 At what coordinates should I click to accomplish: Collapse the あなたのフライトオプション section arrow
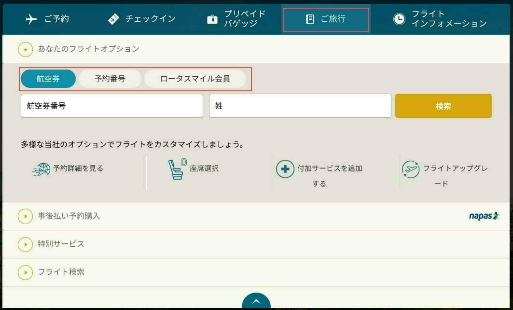point(25,50)
